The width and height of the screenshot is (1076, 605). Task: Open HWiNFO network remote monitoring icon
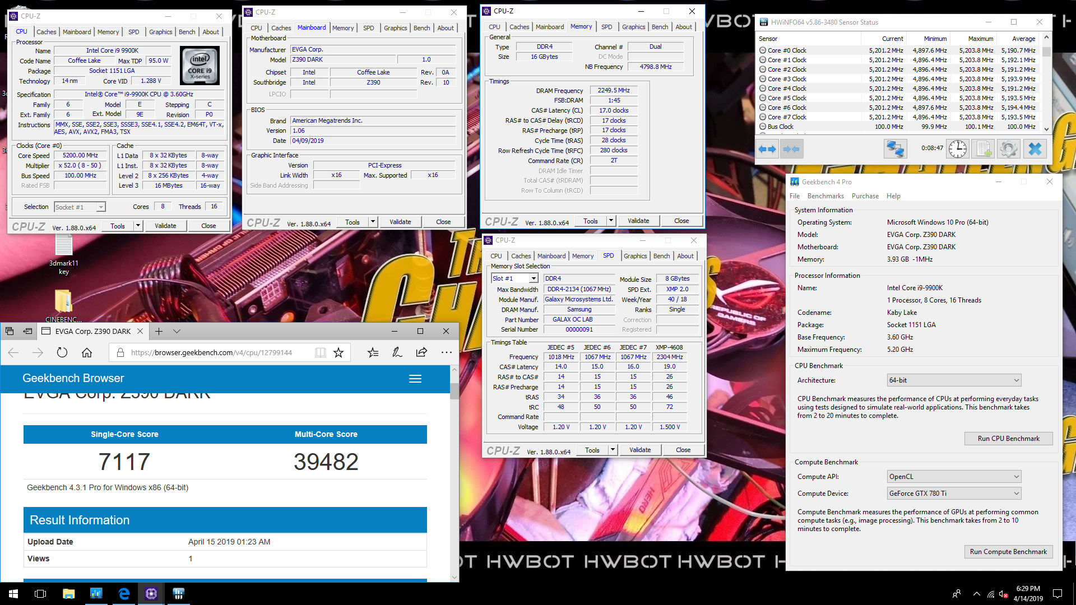pos(895,149)
